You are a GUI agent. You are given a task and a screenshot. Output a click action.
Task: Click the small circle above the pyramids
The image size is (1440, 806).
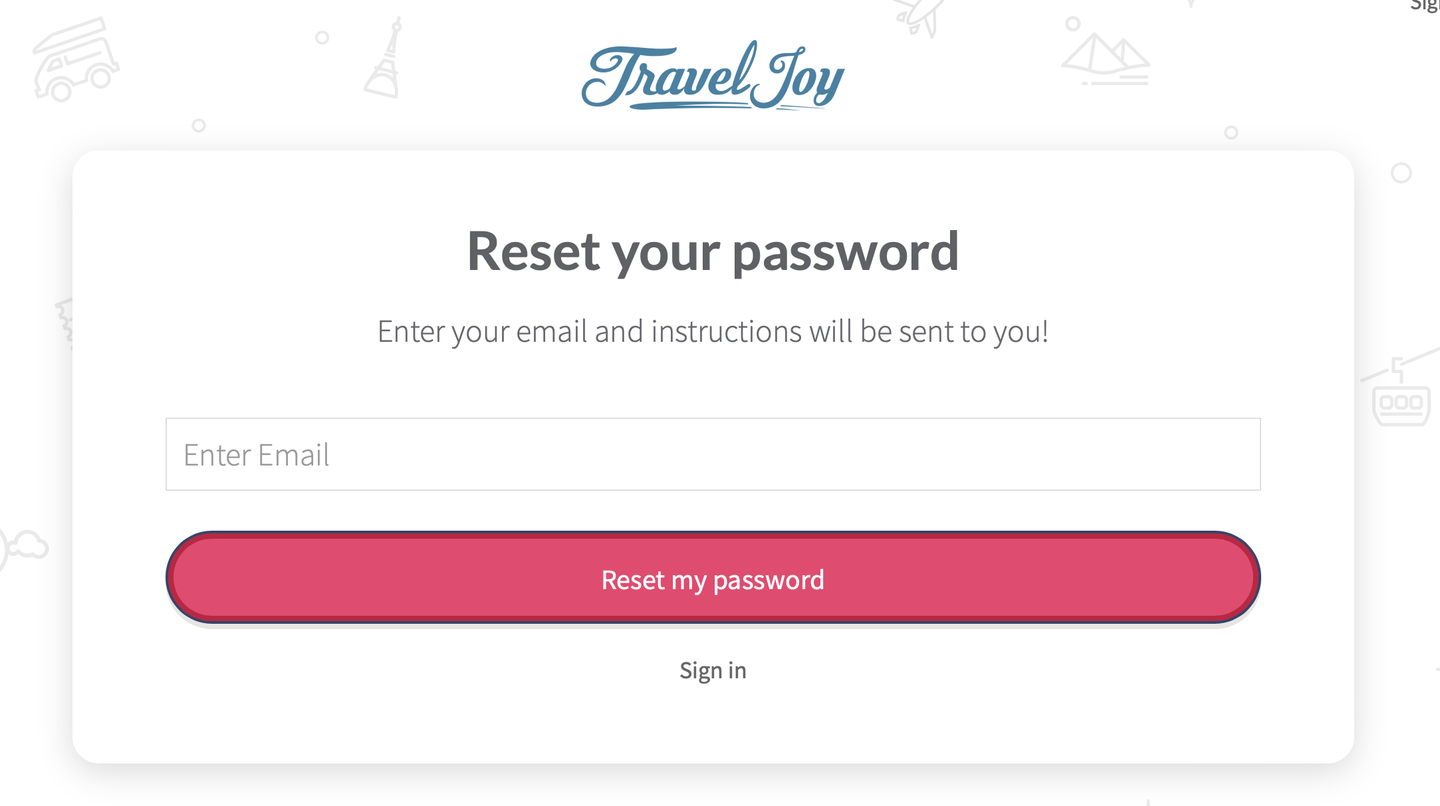coord(1073,24)
